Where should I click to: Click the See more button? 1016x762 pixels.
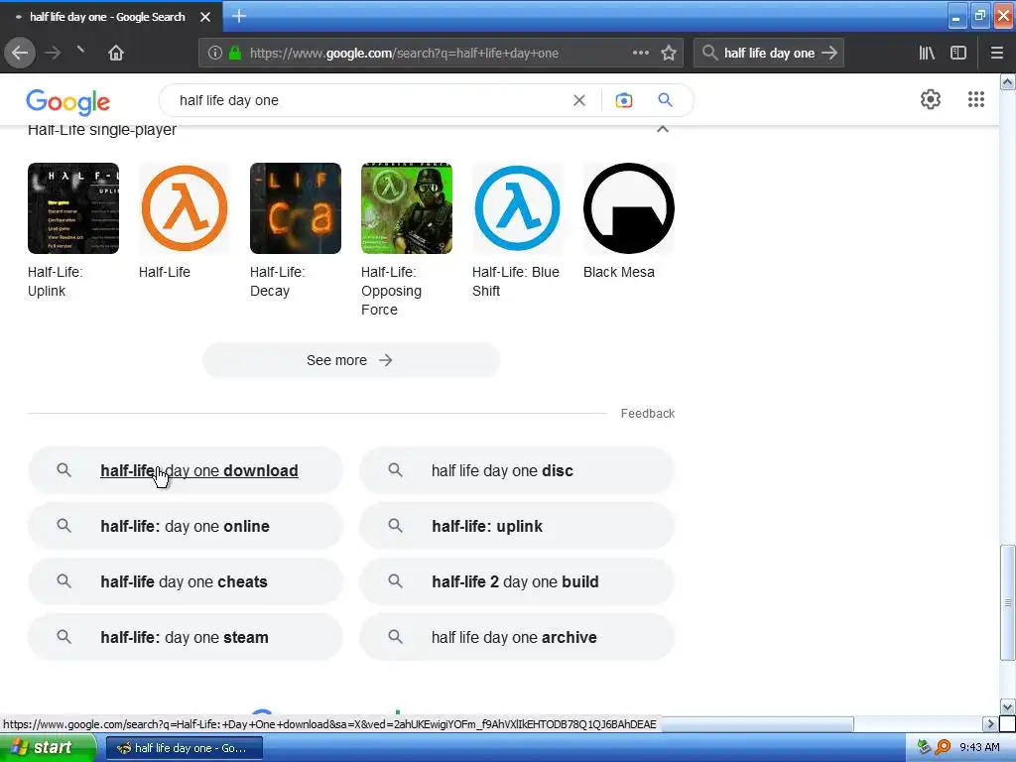click(x=351, y=360)
